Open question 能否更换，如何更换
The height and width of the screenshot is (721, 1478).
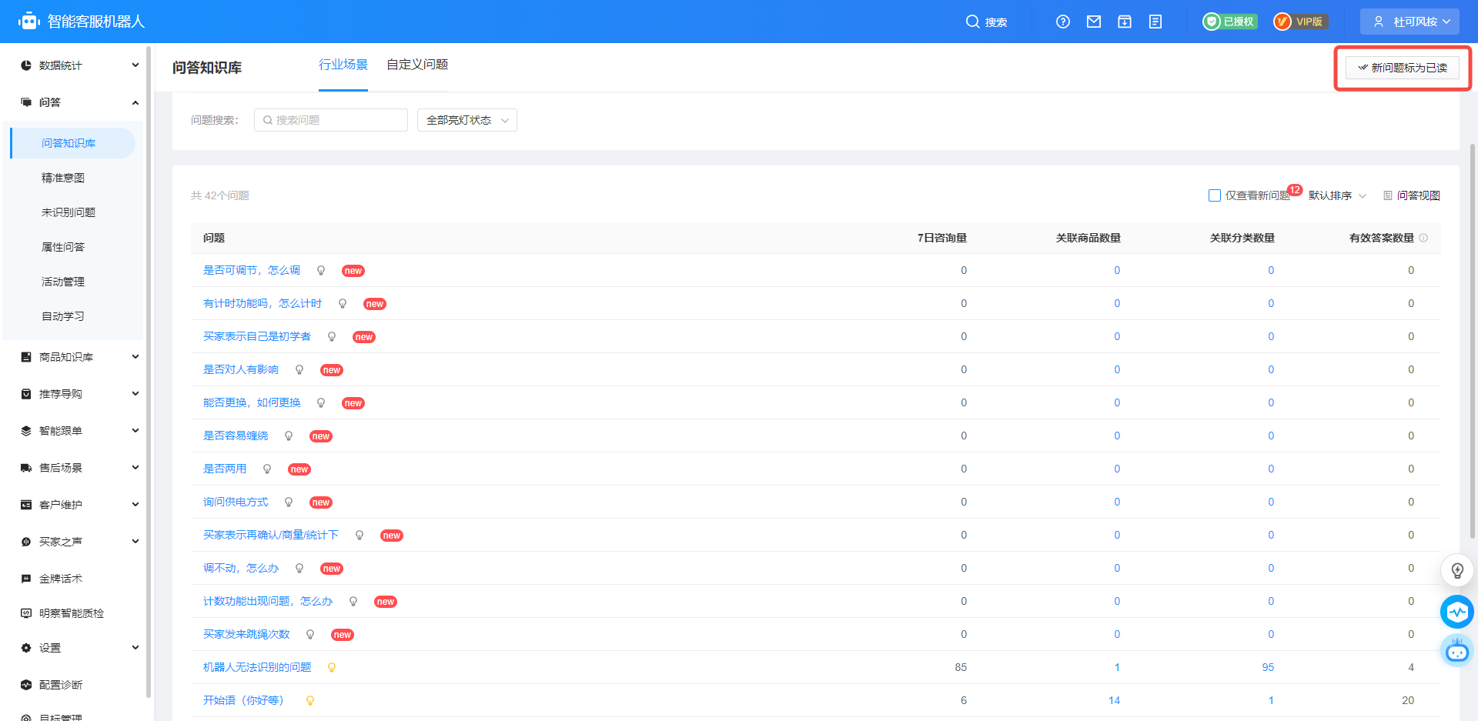[x=252, y=402]
